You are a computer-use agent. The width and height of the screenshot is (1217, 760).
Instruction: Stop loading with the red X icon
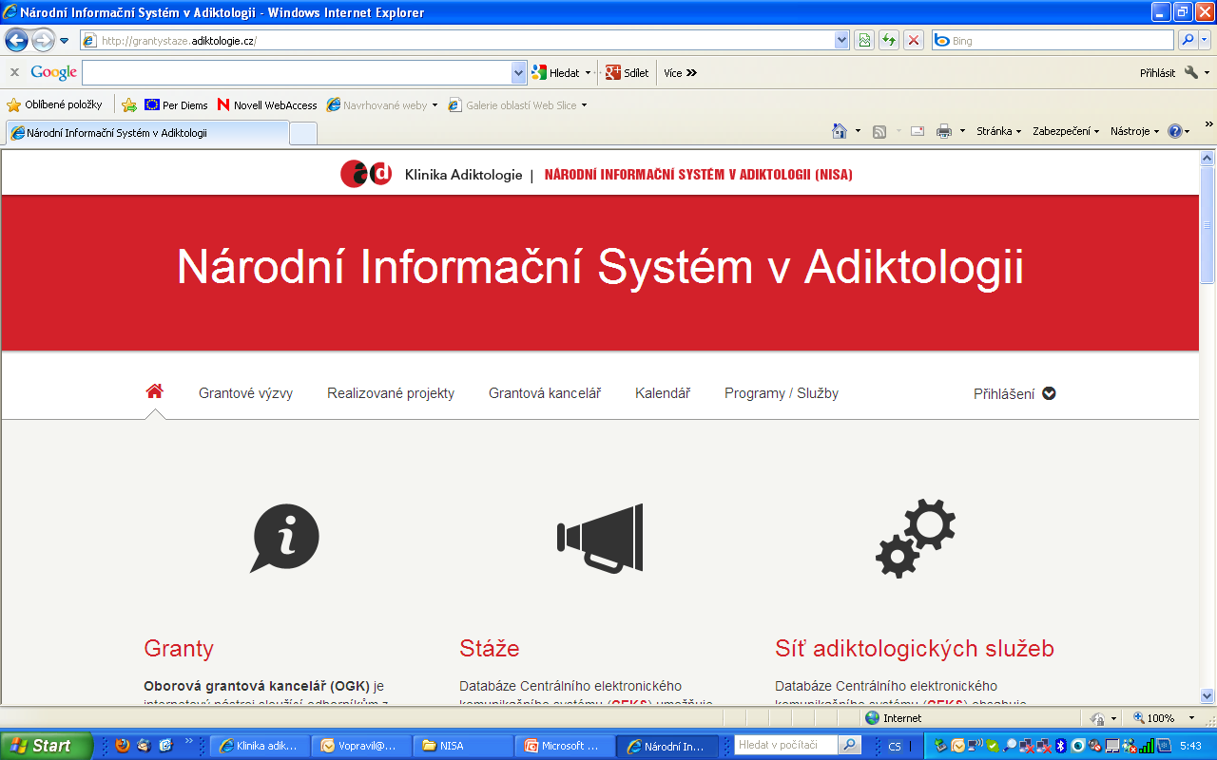tap(914, 40)
